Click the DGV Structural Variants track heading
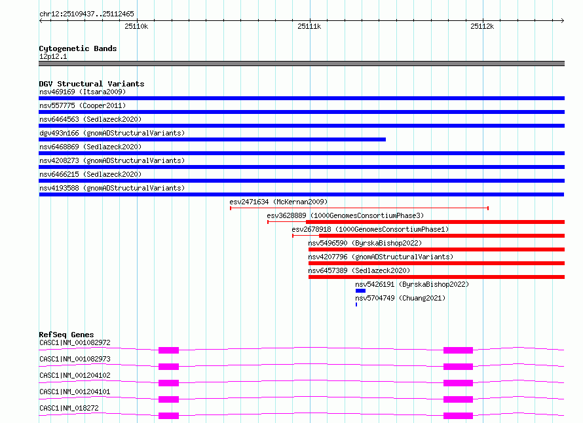This screenshot has width=583, height=423. tap(92, 84)
